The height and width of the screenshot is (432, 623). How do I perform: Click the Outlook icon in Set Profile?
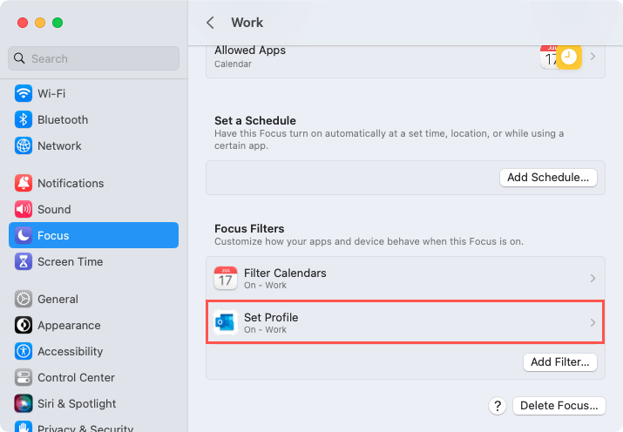[x=226, y=322]
